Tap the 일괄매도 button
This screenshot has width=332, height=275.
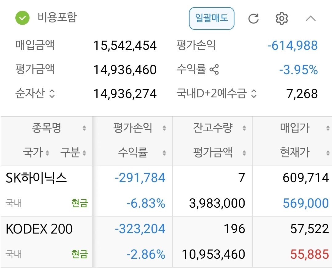pos(211,18)
